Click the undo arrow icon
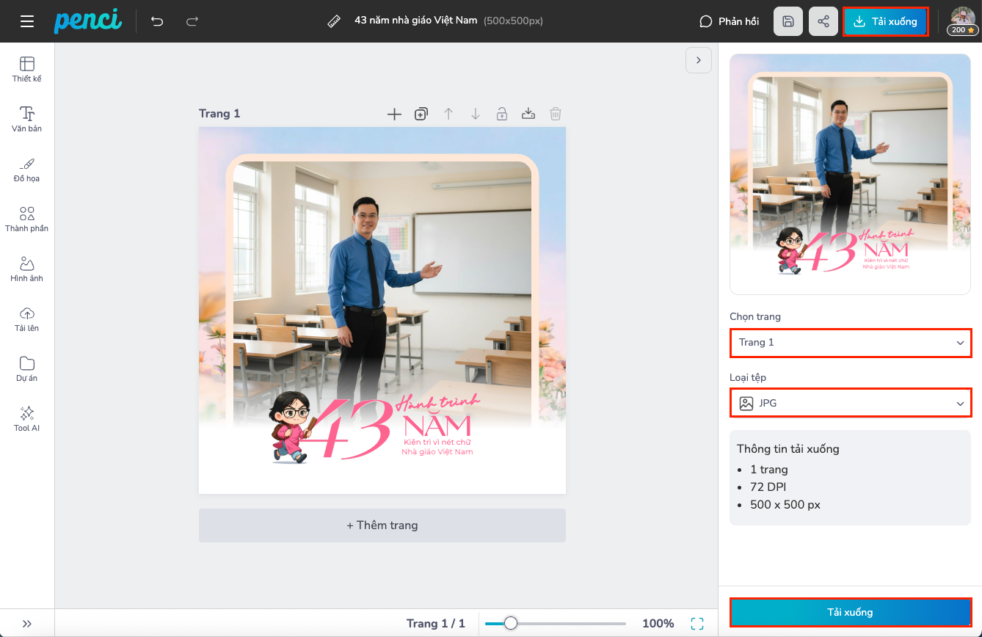 tap(157, 21)
